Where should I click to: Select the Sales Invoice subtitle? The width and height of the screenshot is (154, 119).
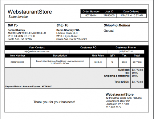[x=18, y=17]
